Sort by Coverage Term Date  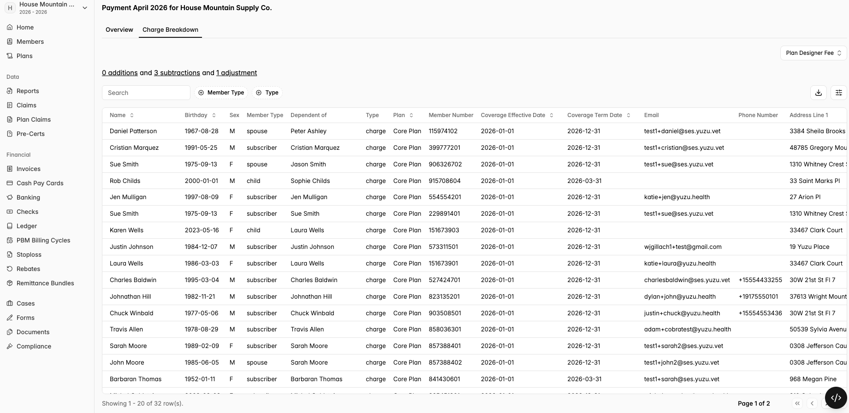599,115
